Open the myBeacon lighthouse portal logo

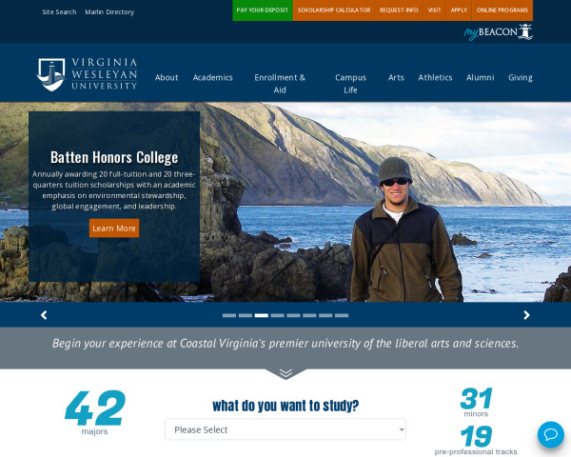tap(498, 32)
